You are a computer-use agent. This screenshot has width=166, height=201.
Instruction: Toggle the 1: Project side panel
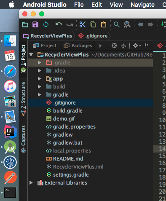tap(24, 59)
